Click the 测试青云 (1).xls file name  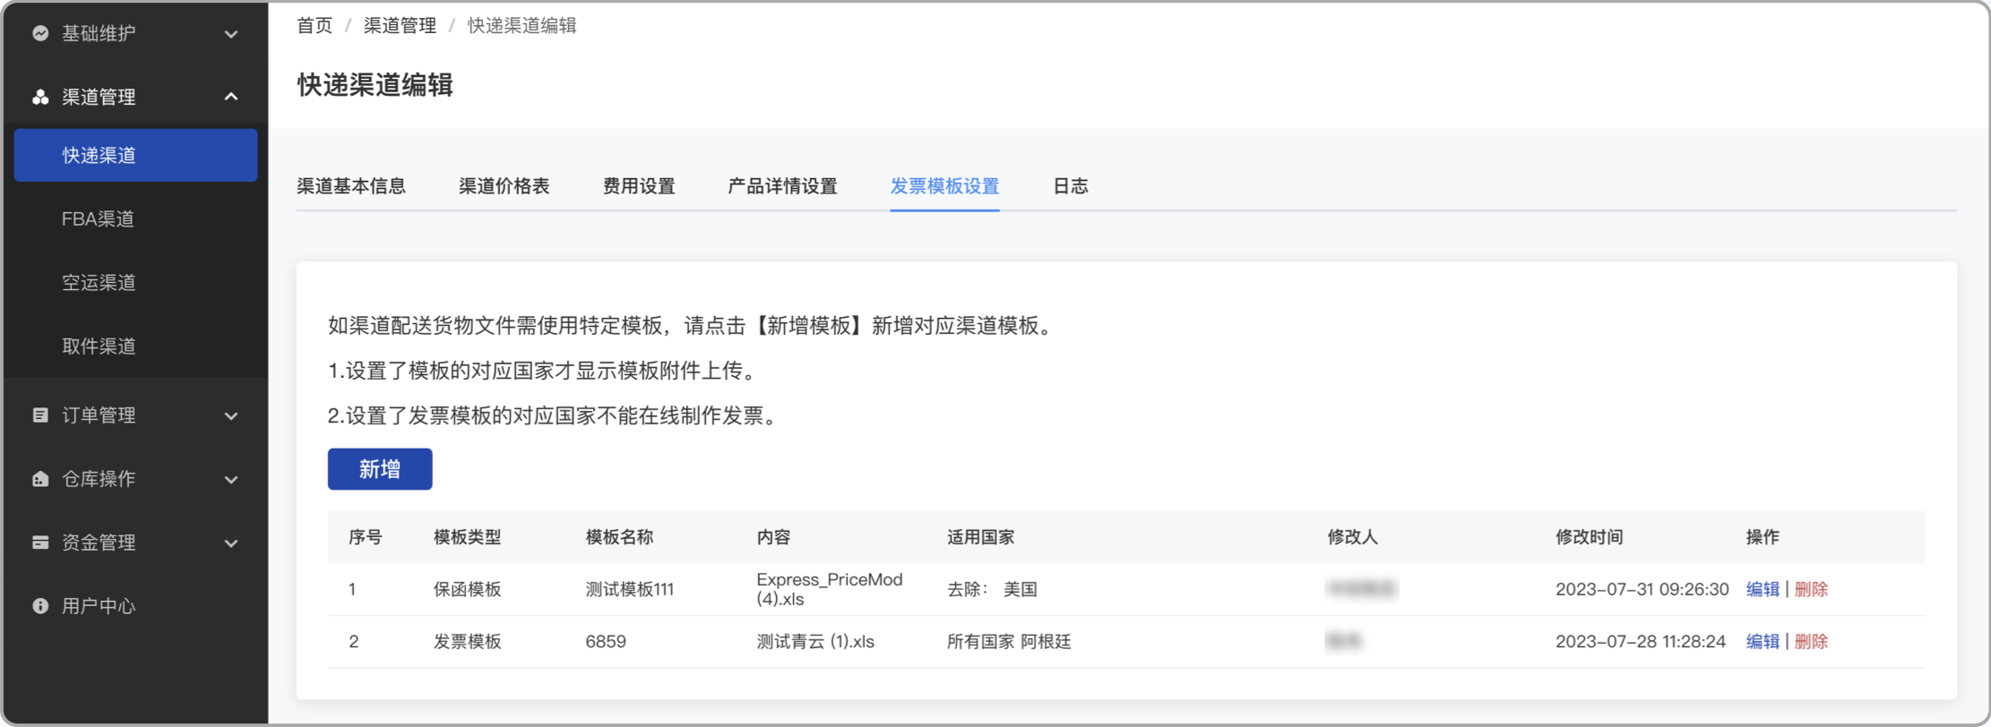coord(815,641)
